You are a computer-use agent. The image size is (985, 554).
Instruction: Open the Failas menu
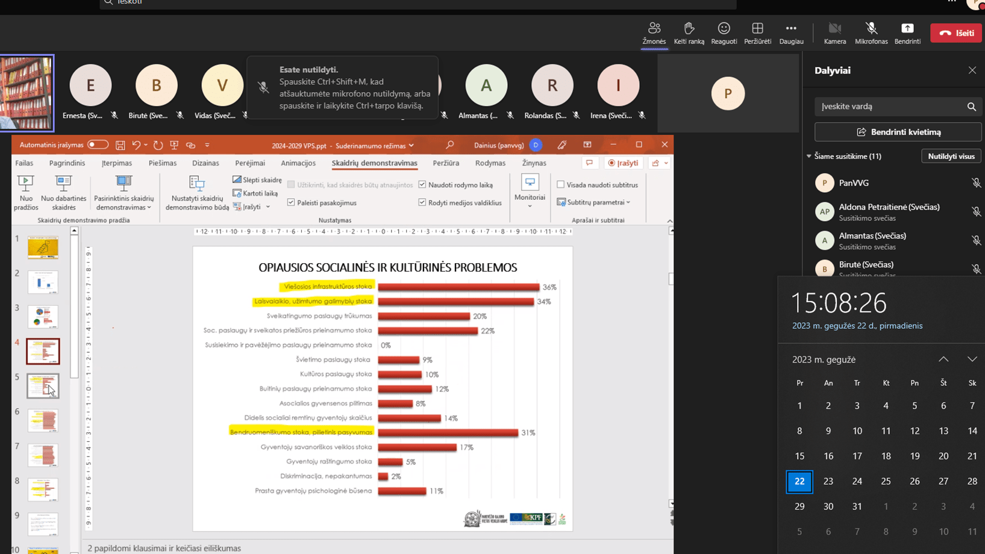click(x=24, y=163)
